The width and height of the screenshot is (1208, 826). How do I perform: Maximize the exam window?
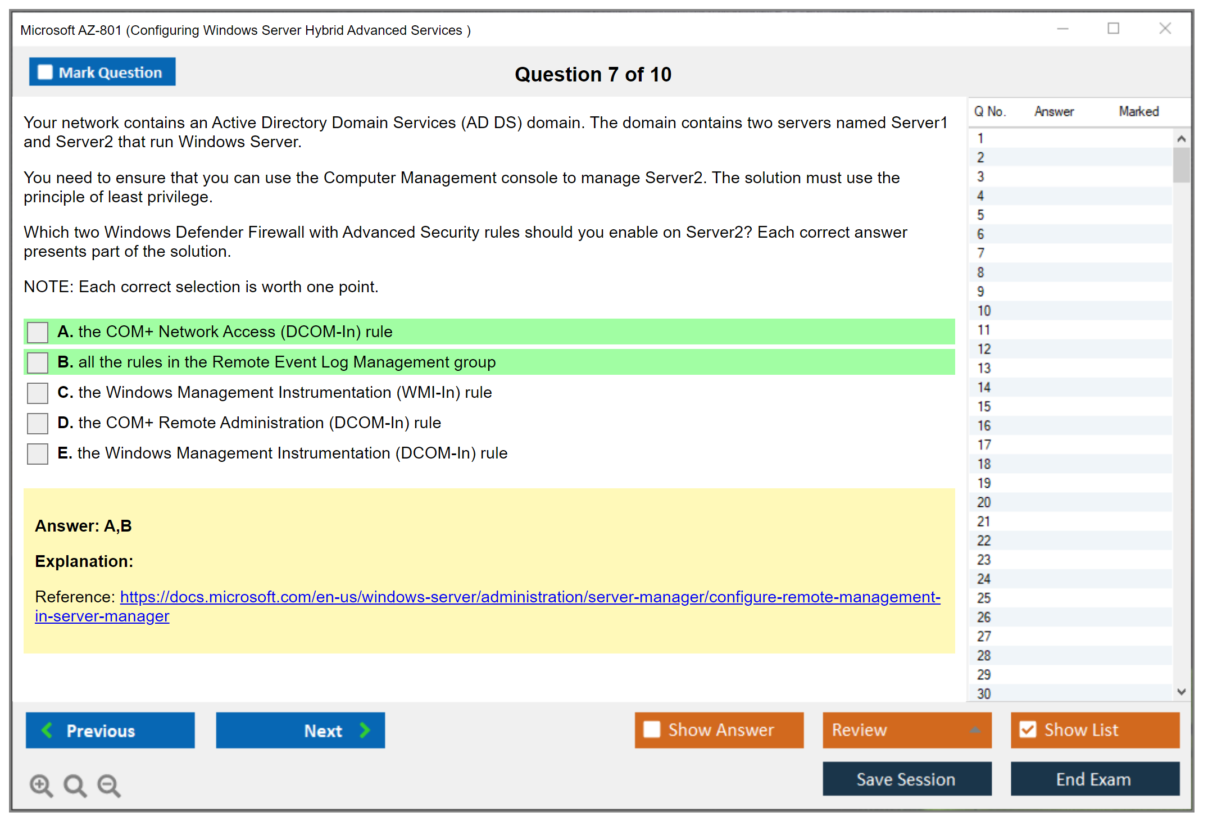[x=1113, y=29]
